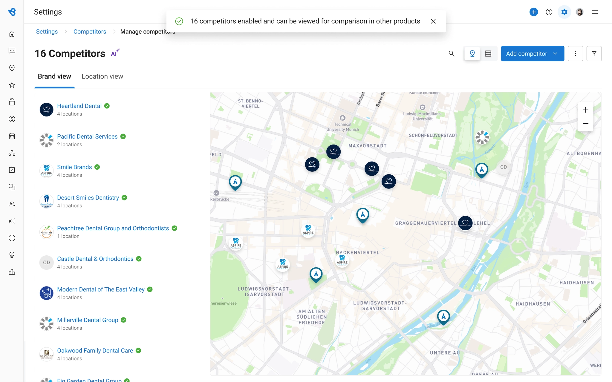Click the CD marker on the map
This screenshot has width=612, height=382.
pos(504,167)
